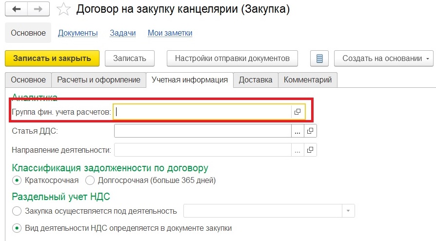Click the Раздельный учет НДС heading
The height and width of the screenshot is (241, 436).
[61, 197]
